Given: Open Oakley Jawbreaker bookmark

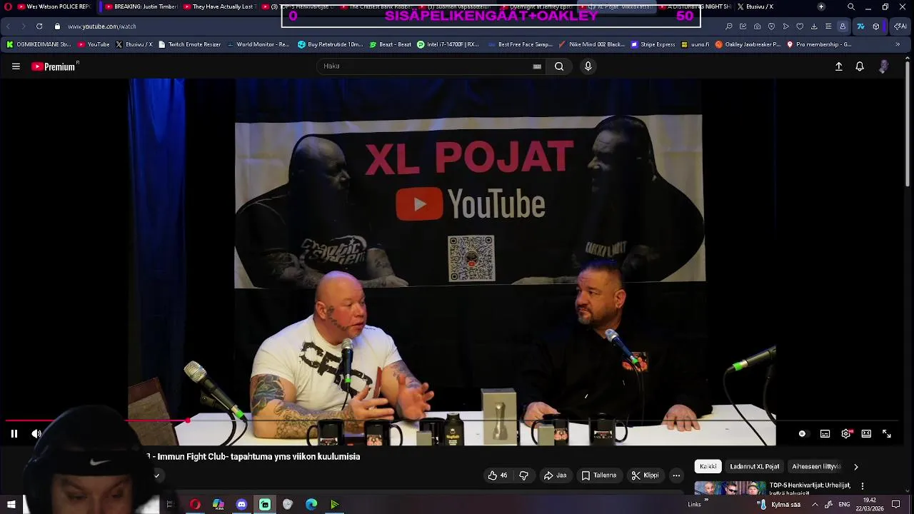Looking at the screenshot, I should point(748,44).
